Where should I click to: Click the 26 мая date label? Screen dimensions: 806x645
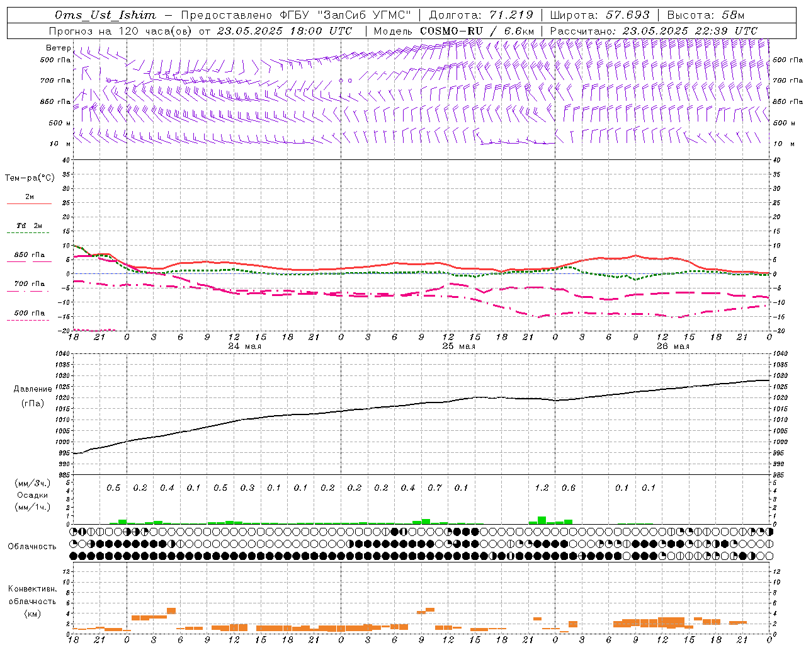coord(673,346)
